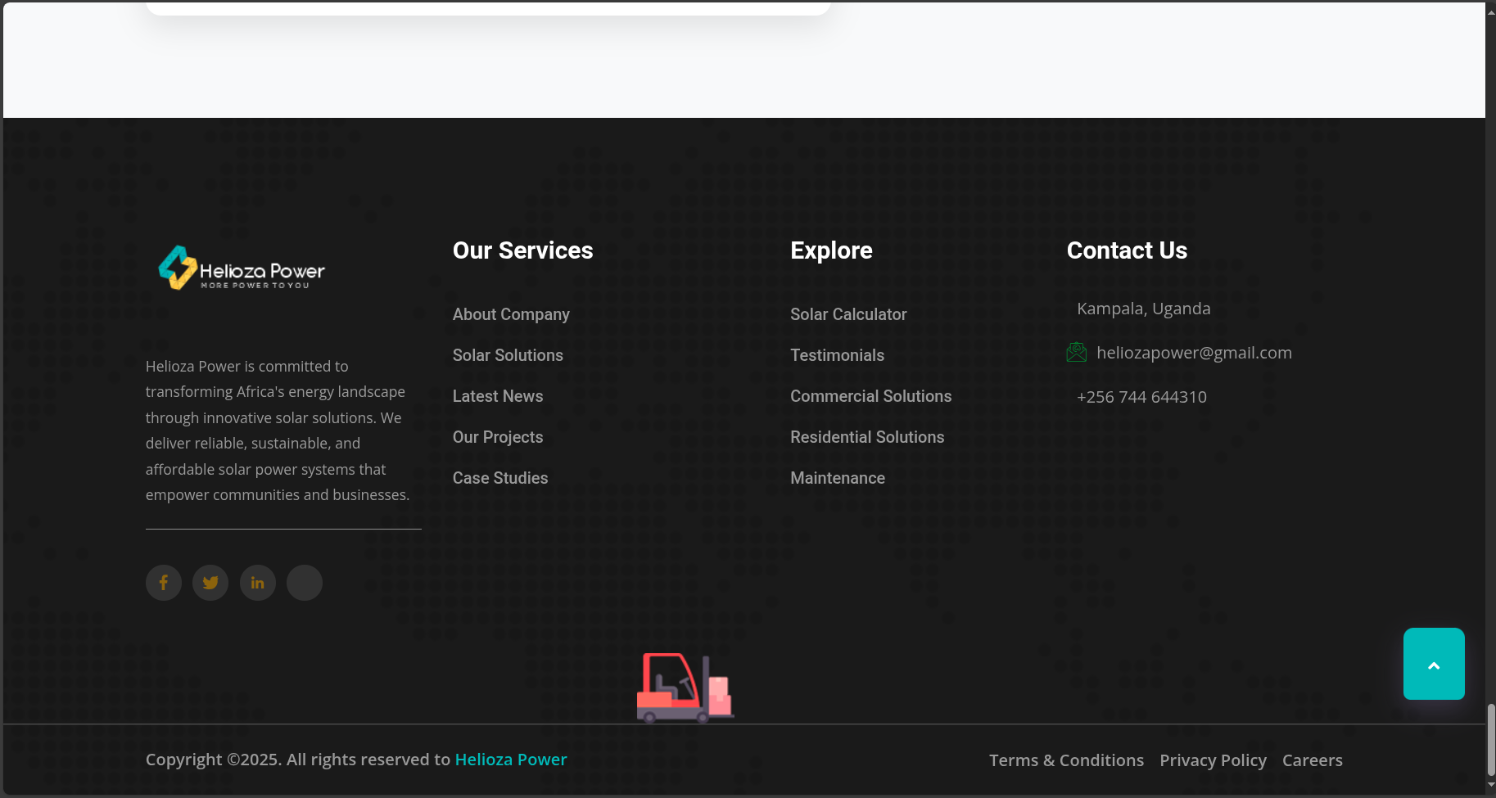Go to Solar Solutions page

click(508, 355)
